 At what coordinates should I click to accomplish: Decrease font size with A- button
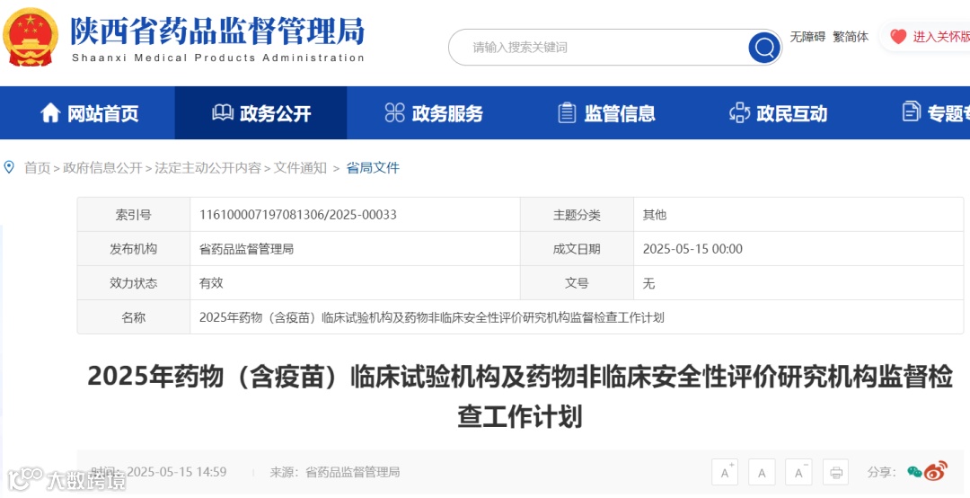coord(798,472)
